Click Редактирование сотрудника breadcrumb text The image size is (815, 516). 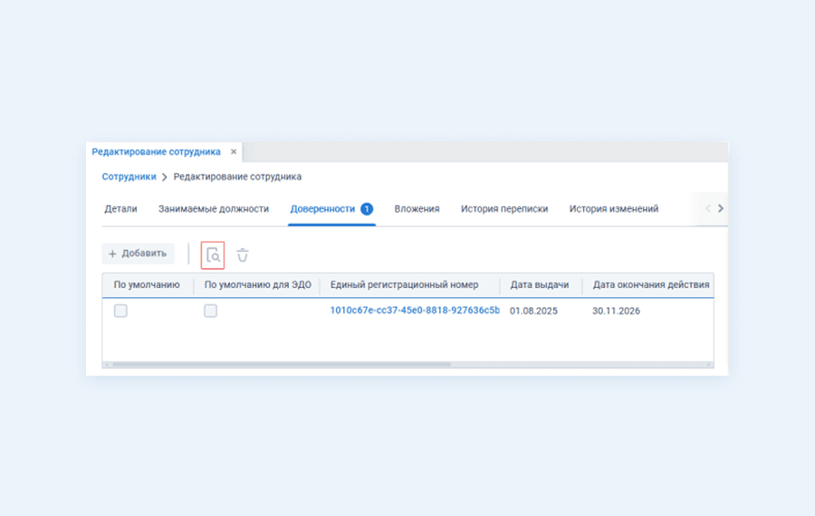(x=237, y=177)
